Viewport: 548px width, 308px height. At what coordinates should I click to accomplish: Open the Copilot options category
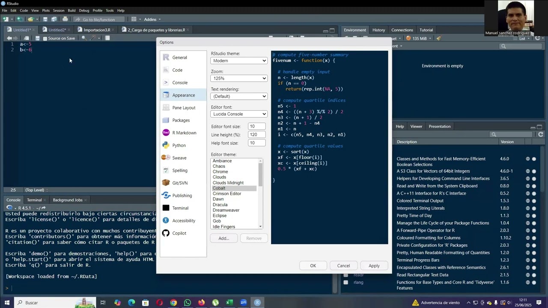point(183,233)
